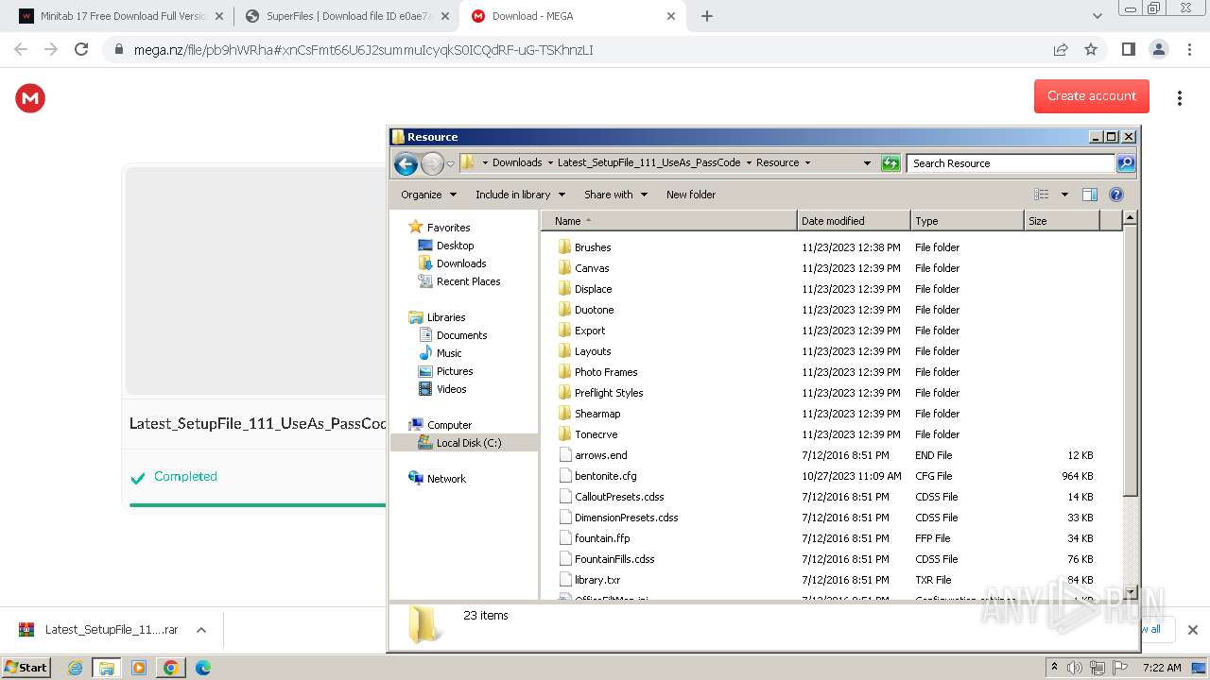Open Chrome three-dot menu
1210x680 pixels.
(x=1188, y=49)
